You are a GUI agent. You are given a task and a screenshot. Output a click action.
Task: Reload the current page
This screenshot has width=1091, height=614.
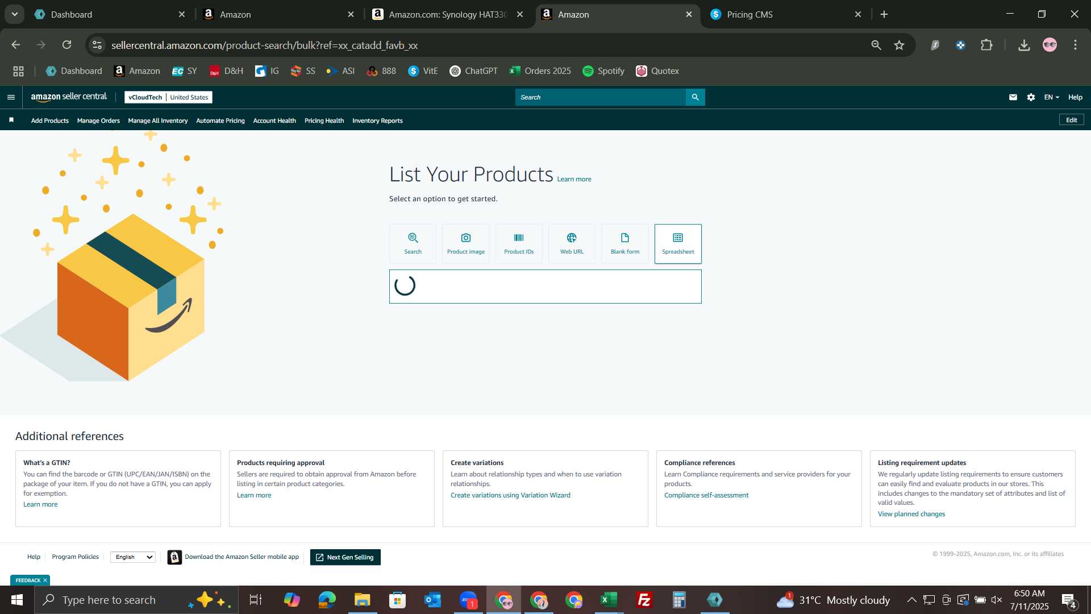(x=67, y=45)
